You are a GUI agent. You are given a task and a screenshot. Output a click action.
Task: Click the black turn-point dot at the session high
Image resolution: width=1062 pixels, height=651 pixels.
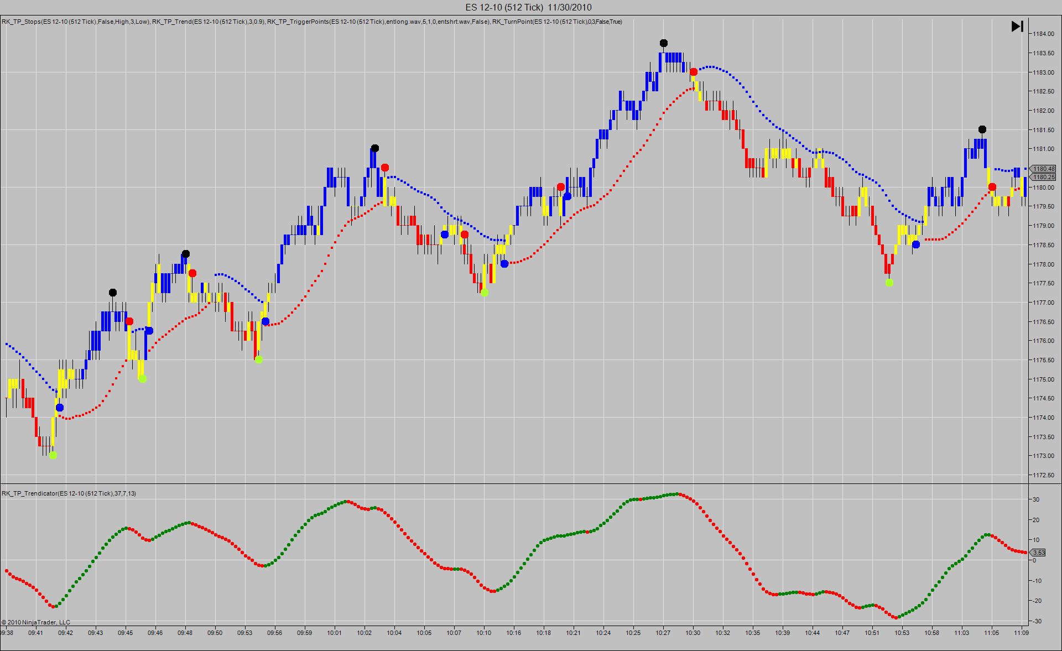click(664, 43)
